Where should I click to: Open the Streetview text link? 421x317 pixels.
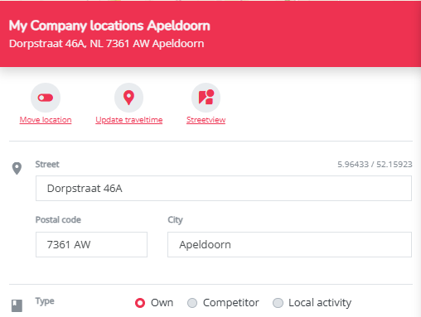(206, 120)
